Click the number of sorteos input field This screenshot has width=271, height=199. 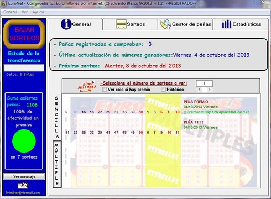[x=204, y=83]
